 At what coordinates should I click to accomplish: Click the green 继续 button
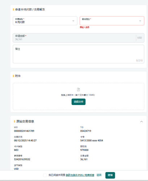click(110, 175)
